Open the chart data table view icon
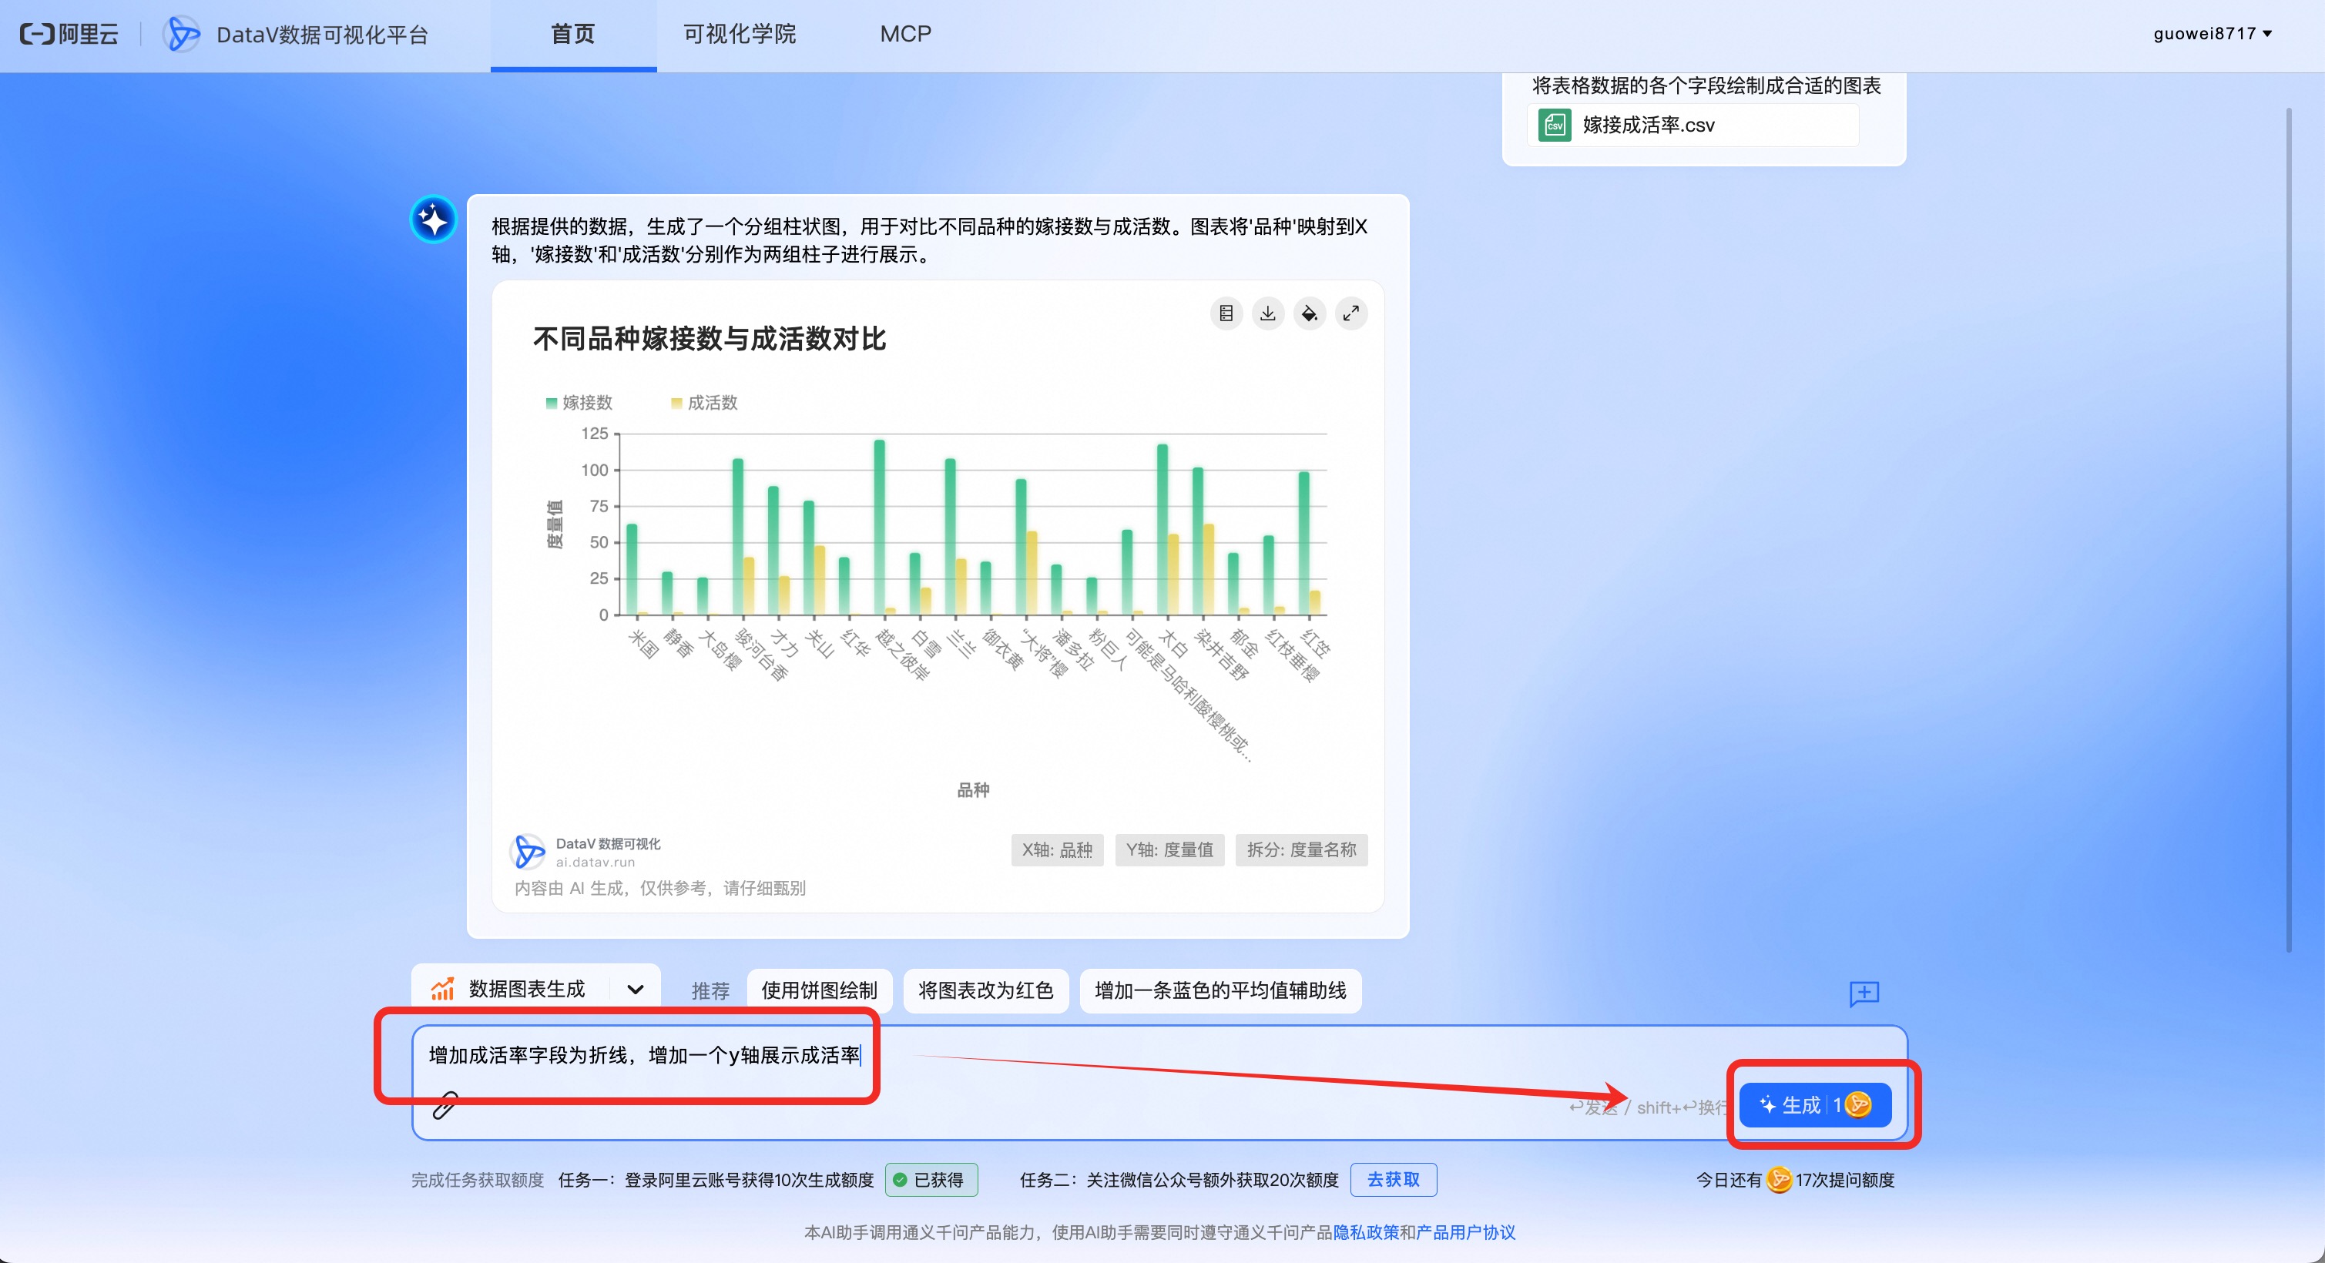The image size is (2325, 1263). tap(1226, 313)
